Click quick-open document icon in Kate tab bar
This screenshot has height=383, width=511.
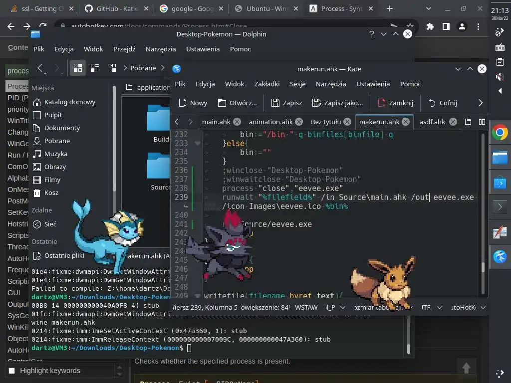[468, 122]
